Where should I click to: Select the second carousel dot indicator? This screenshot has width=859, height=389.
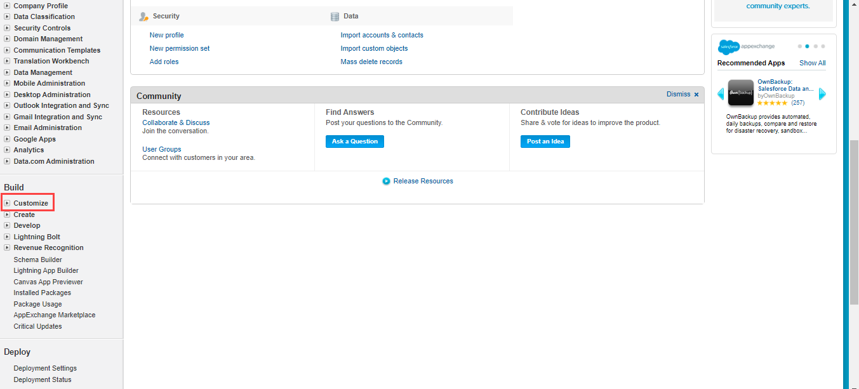point(807,46)
